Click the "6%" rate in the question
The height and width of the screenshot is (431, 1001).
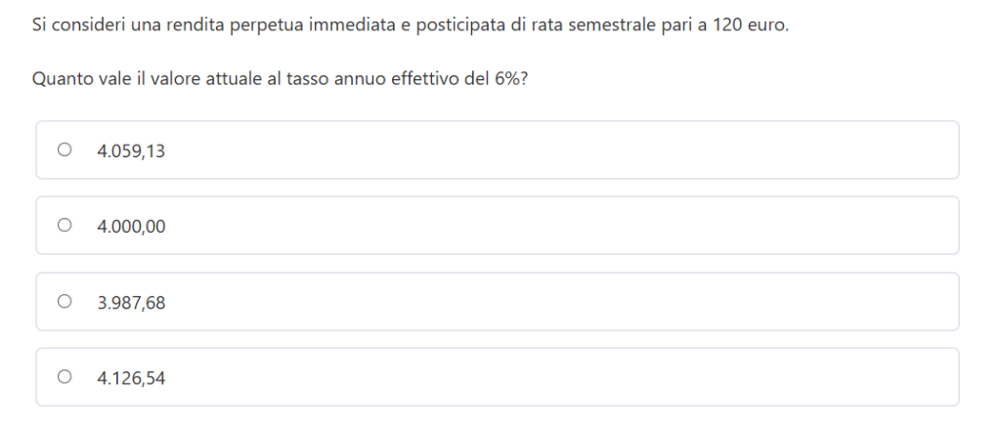[x=507, y=79]
